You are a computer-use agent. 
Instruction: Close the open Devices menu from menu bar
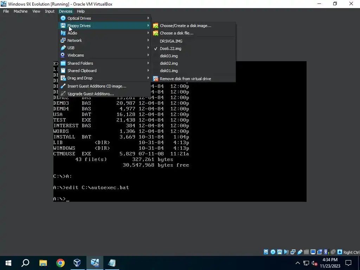(65, 11)
